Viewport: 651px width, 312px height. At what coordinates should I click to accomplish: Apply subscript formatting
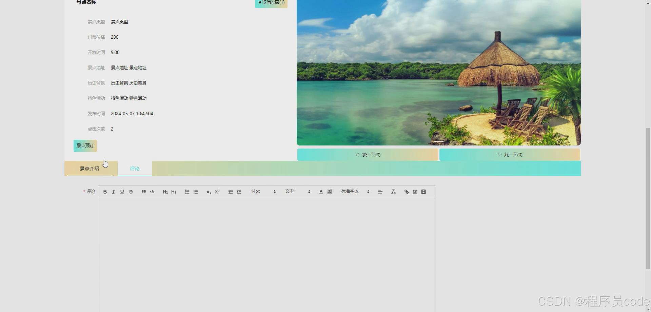click(209, 192)
